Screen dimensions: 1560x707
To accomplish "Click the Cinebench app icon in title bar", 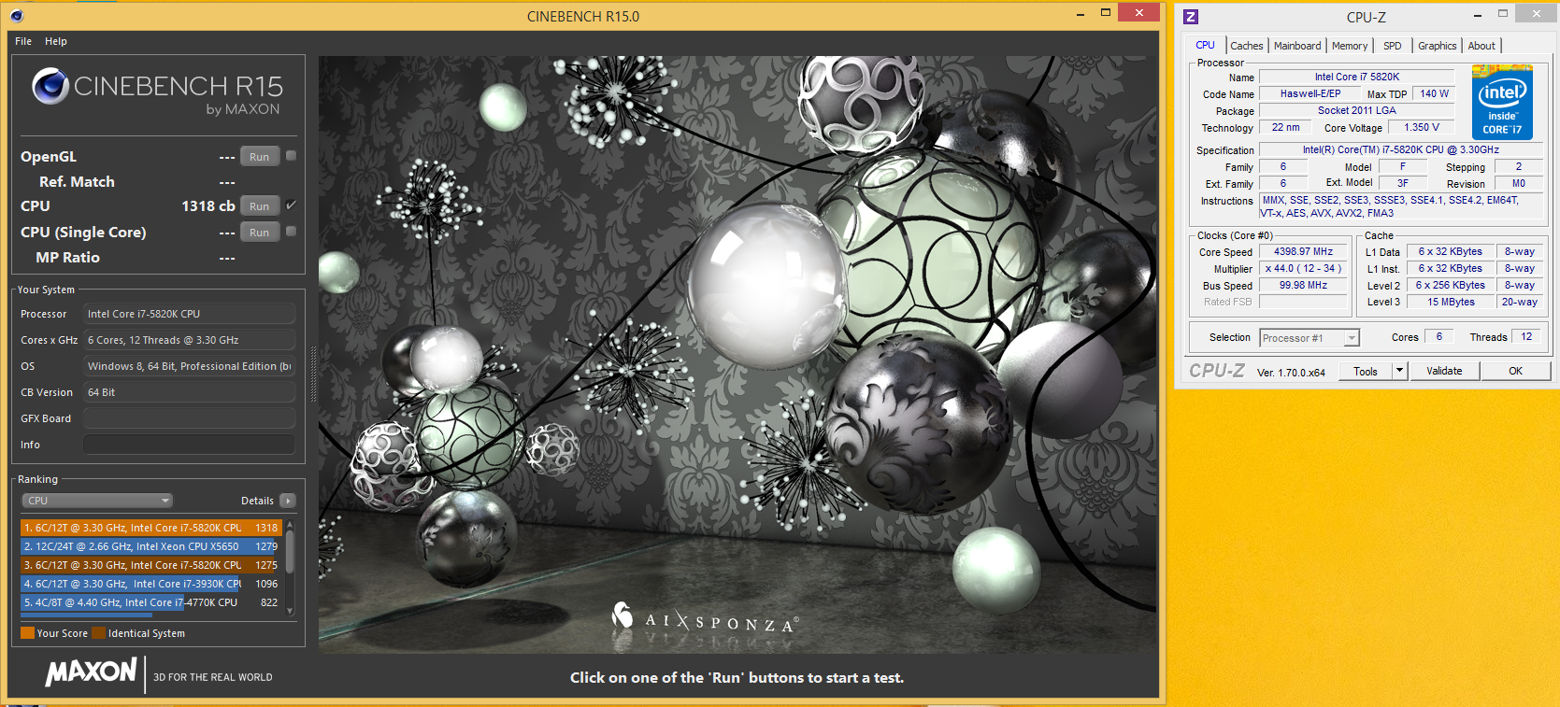I will [x=17, y=15].
